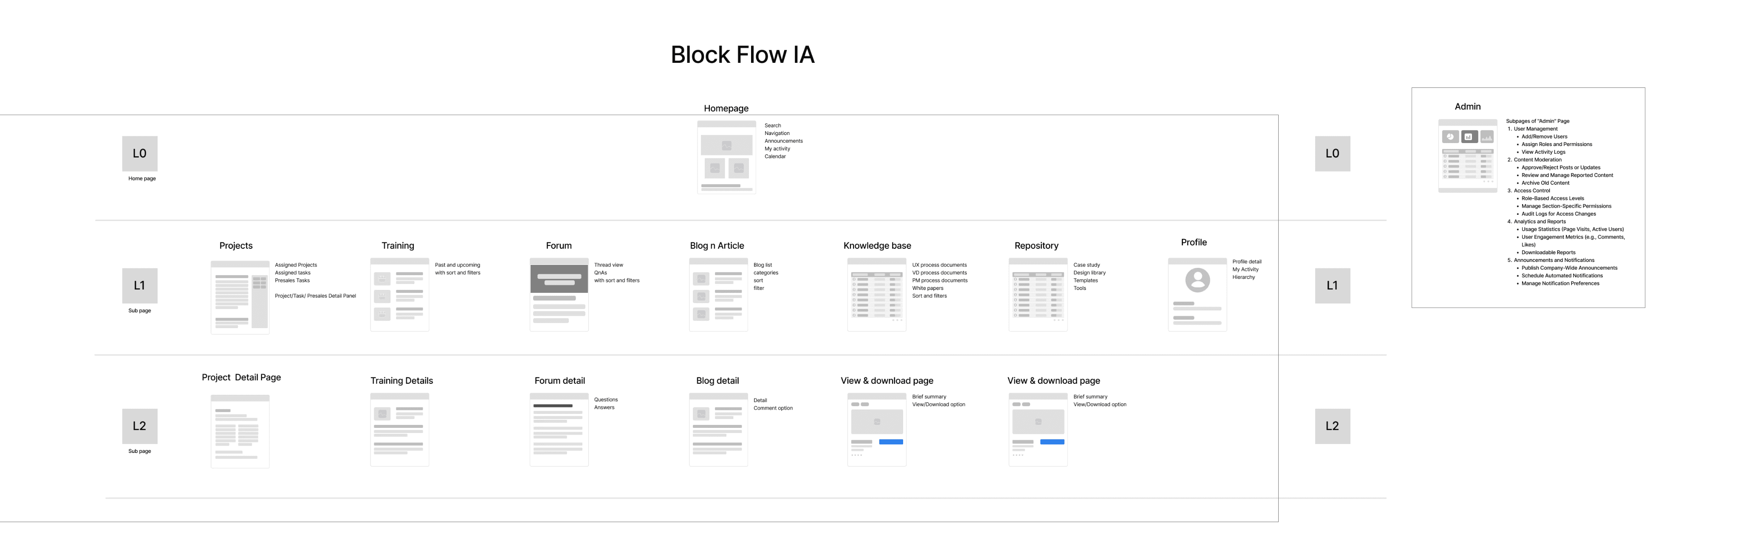The image size is (1740, 548).
Task: Click the Admin heading text
Action: coord(1467,107)
